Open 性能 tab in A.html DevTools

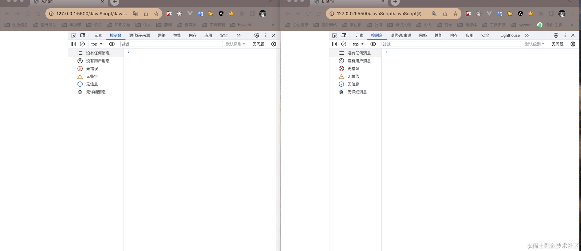[177, 35]
